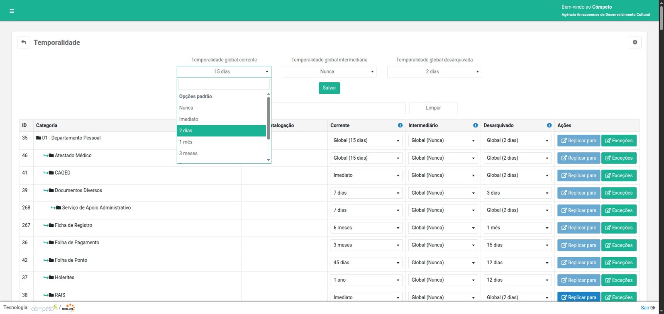Screen dimensions: 664x314
Task: Open Temporalidade global desarquivada dropdown
Action: [434, 72]
